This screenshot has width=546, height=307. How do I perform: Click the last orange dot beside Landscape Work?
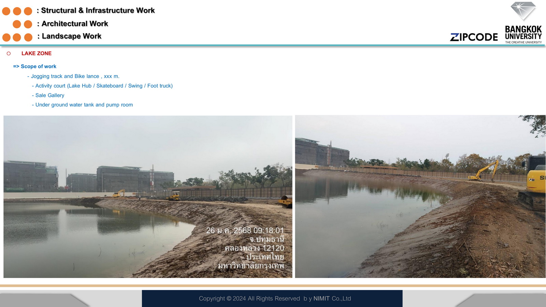[x=28, y=37]
